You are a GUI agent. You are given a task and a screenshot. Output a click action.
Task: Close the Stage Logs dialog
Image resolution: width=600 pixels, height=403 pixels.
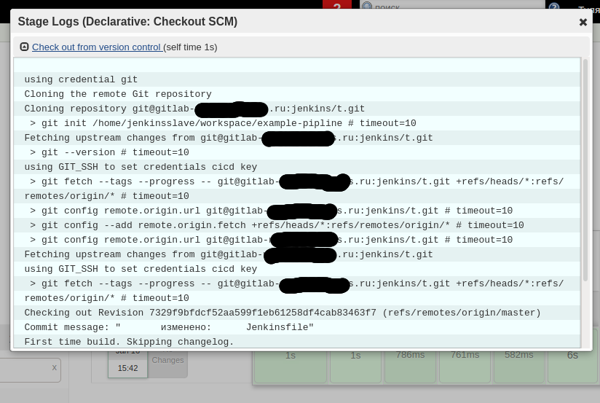click(x=583, y=22)
